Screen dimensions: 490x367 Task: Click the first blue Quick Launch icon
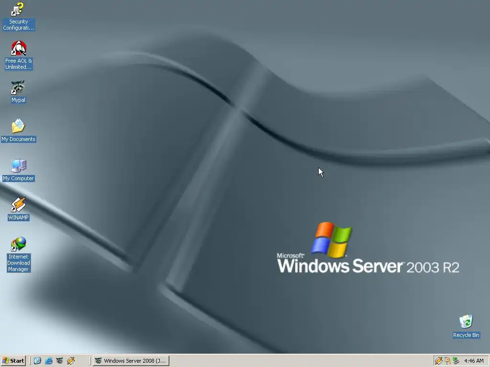[37, 361]
